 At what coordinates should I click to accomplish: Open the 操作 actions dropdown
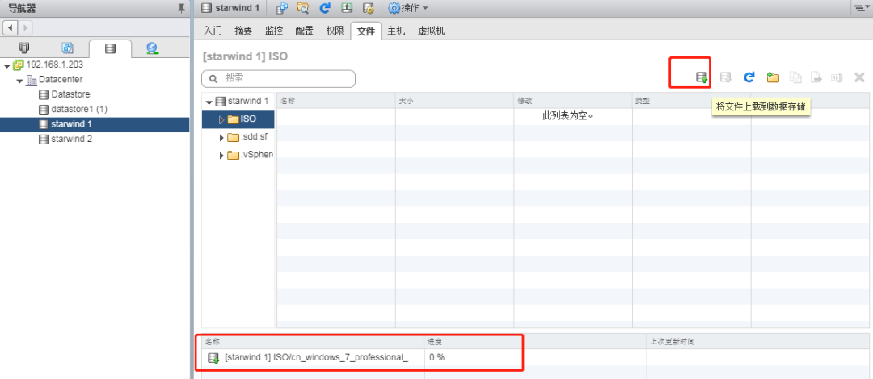coord(408,8)
